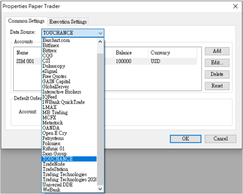Viewport: 243px width, 194px height.
Task: Choose Poloniex data source
Action: pos(69,143)
